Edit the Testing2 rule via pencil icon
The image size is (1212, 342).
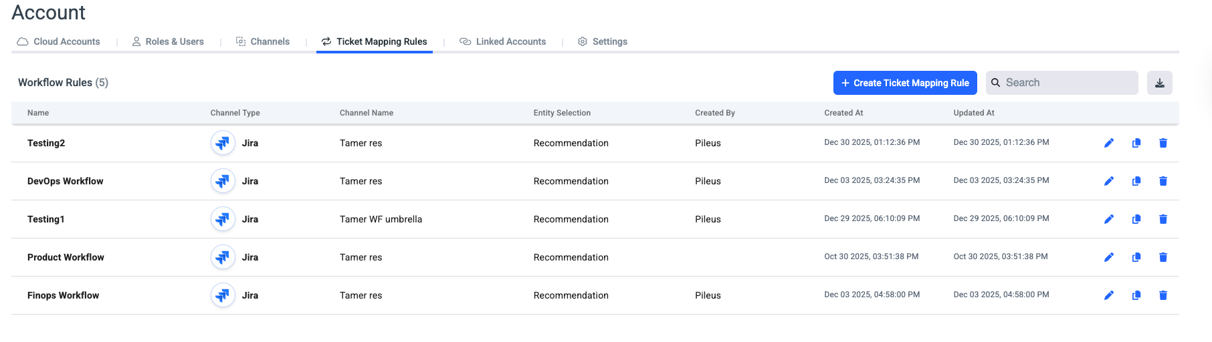point(1109,143)
